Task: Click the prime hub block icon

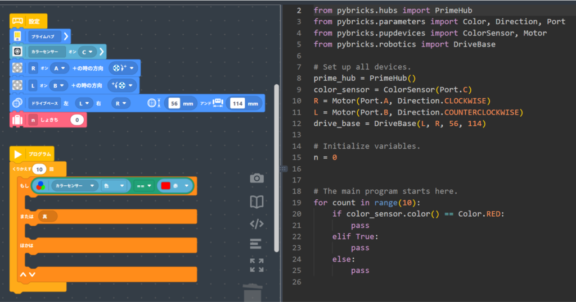Action: pos(17,36)
